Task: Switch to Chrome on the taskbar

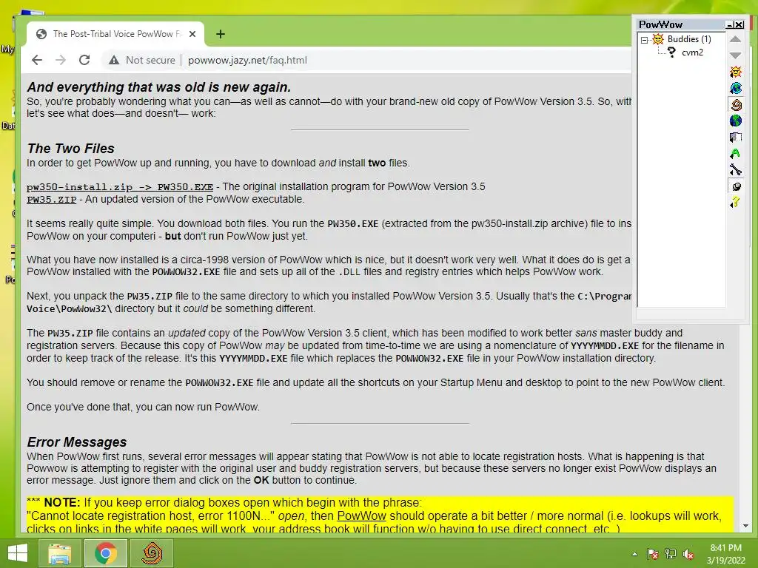Action: click(x=106, y=553)
